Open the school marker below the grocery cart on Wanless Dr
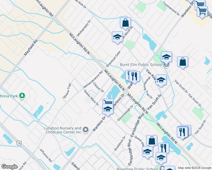Viewport: 212px width, 170px height. click(x=108, y=109)
